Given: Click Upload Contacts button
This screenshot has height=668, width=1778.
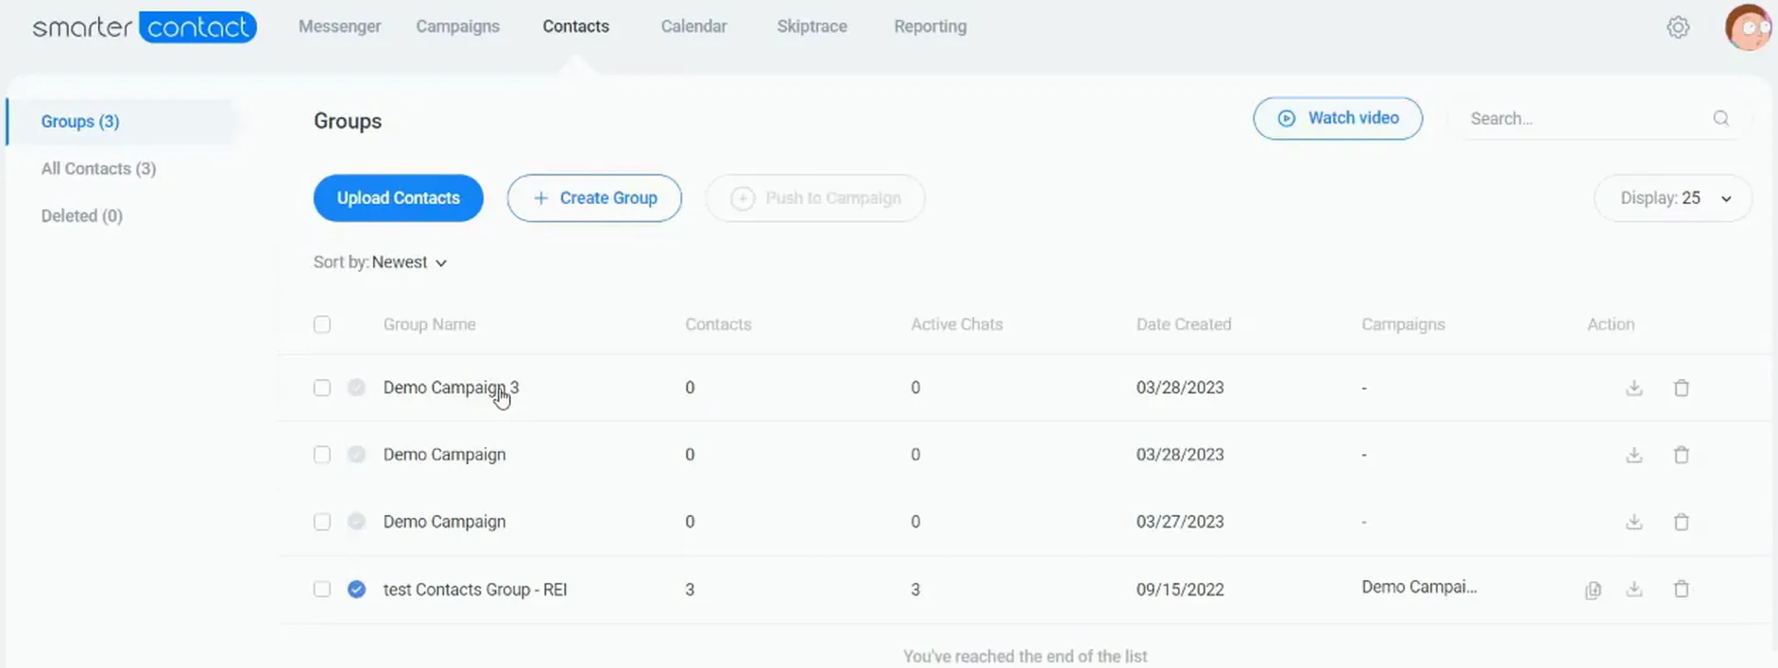Looking at the screenshot, I should (x=399, y=198).
